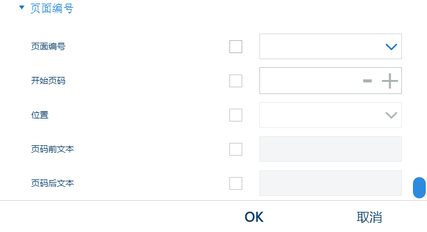427x232 pixels.
Task: Click the plus icon in 开始页码
Action: click(x=390, y=81)
